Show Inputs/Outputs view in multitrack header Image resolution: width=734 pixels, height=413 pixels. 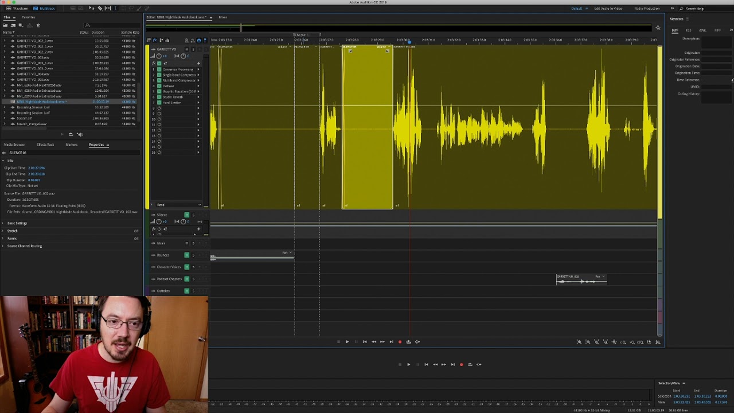[149, 40]
